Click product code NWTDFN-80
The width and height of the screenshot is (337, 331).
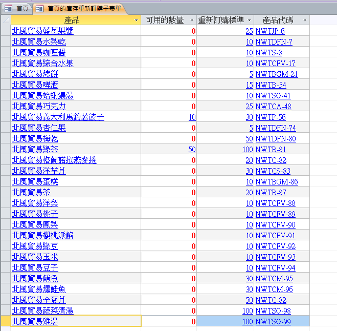click(x=276, y=139)
